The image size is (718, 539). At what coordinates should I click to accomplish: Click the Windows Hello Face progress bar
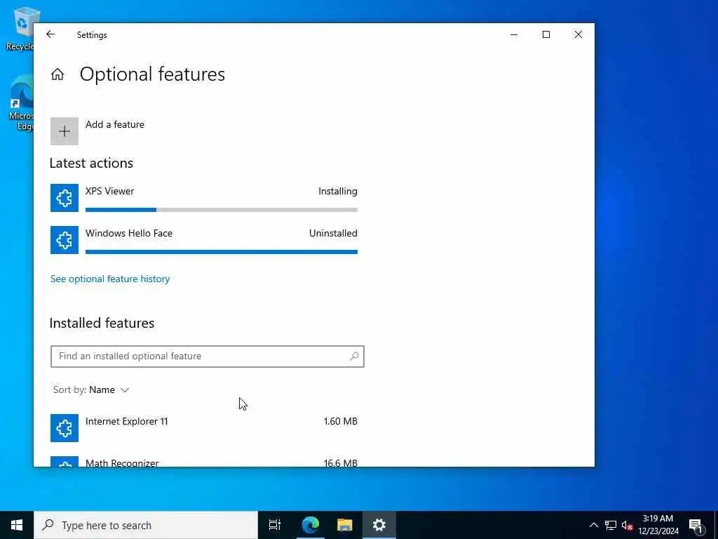tap(221, 252)
